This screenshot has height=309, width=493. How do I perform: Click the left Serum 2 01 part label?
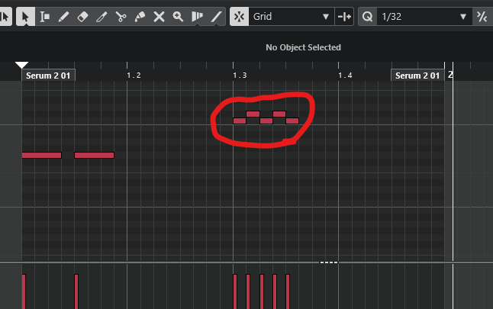click(x=49, y=76)
